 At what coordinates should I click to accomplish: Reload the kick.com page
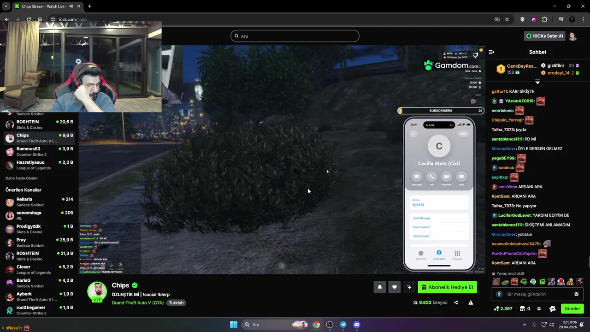click(29, 19)
